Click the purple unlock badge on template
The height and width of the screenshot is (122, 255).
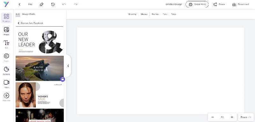tap(62, 79)
